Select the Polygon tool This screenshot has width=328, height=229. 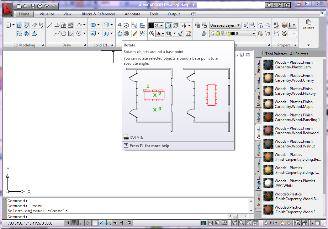(x=64, y=34)
